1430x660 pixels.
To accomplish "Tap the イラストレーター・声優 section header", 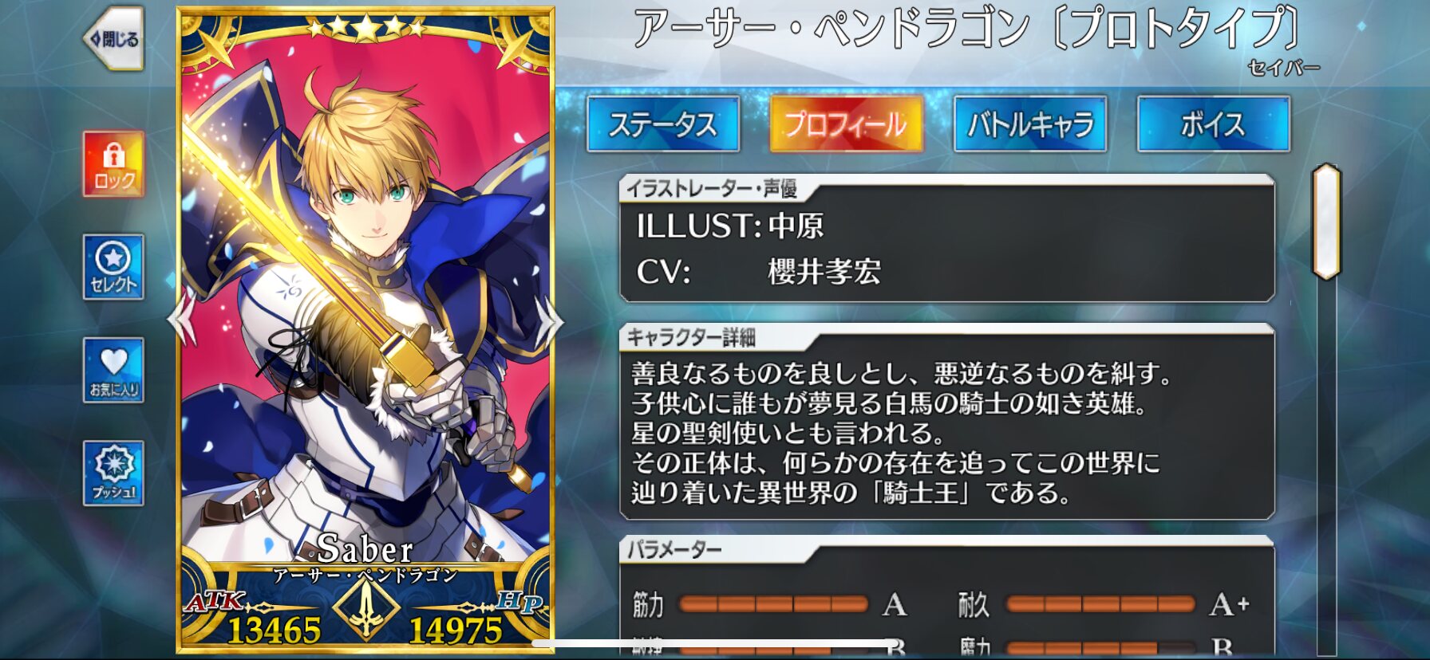I will pyautogui.click(x=712, y=188).
